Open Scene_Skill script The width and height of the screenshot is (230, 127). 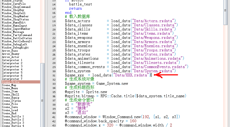click(10, 94)
